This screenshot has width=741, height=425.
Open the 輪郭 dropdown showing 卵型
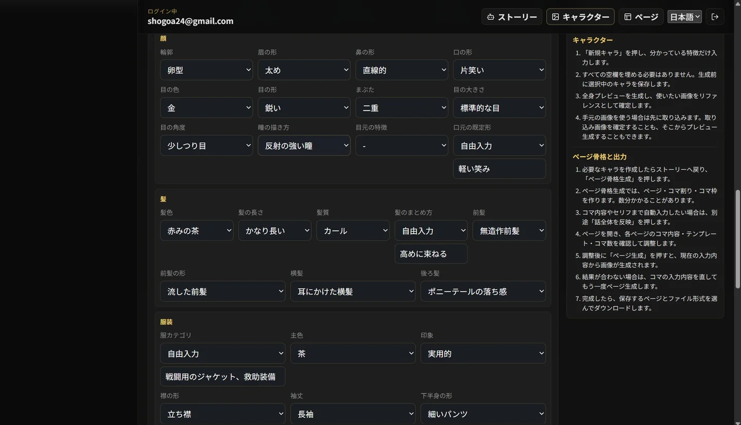(x=206, y=70)
